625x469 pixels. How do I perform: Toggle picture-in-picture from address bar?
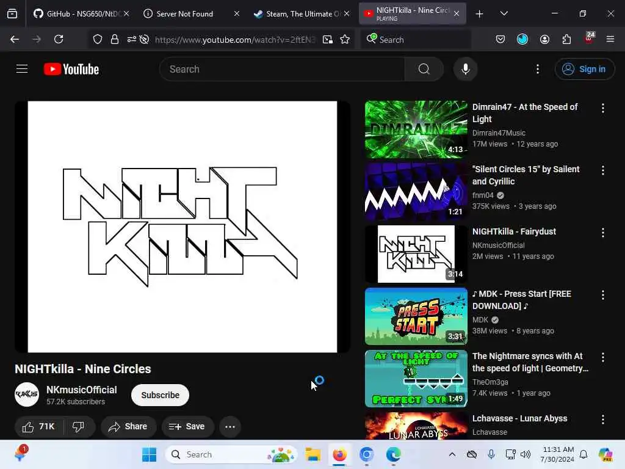coord(328,39)
